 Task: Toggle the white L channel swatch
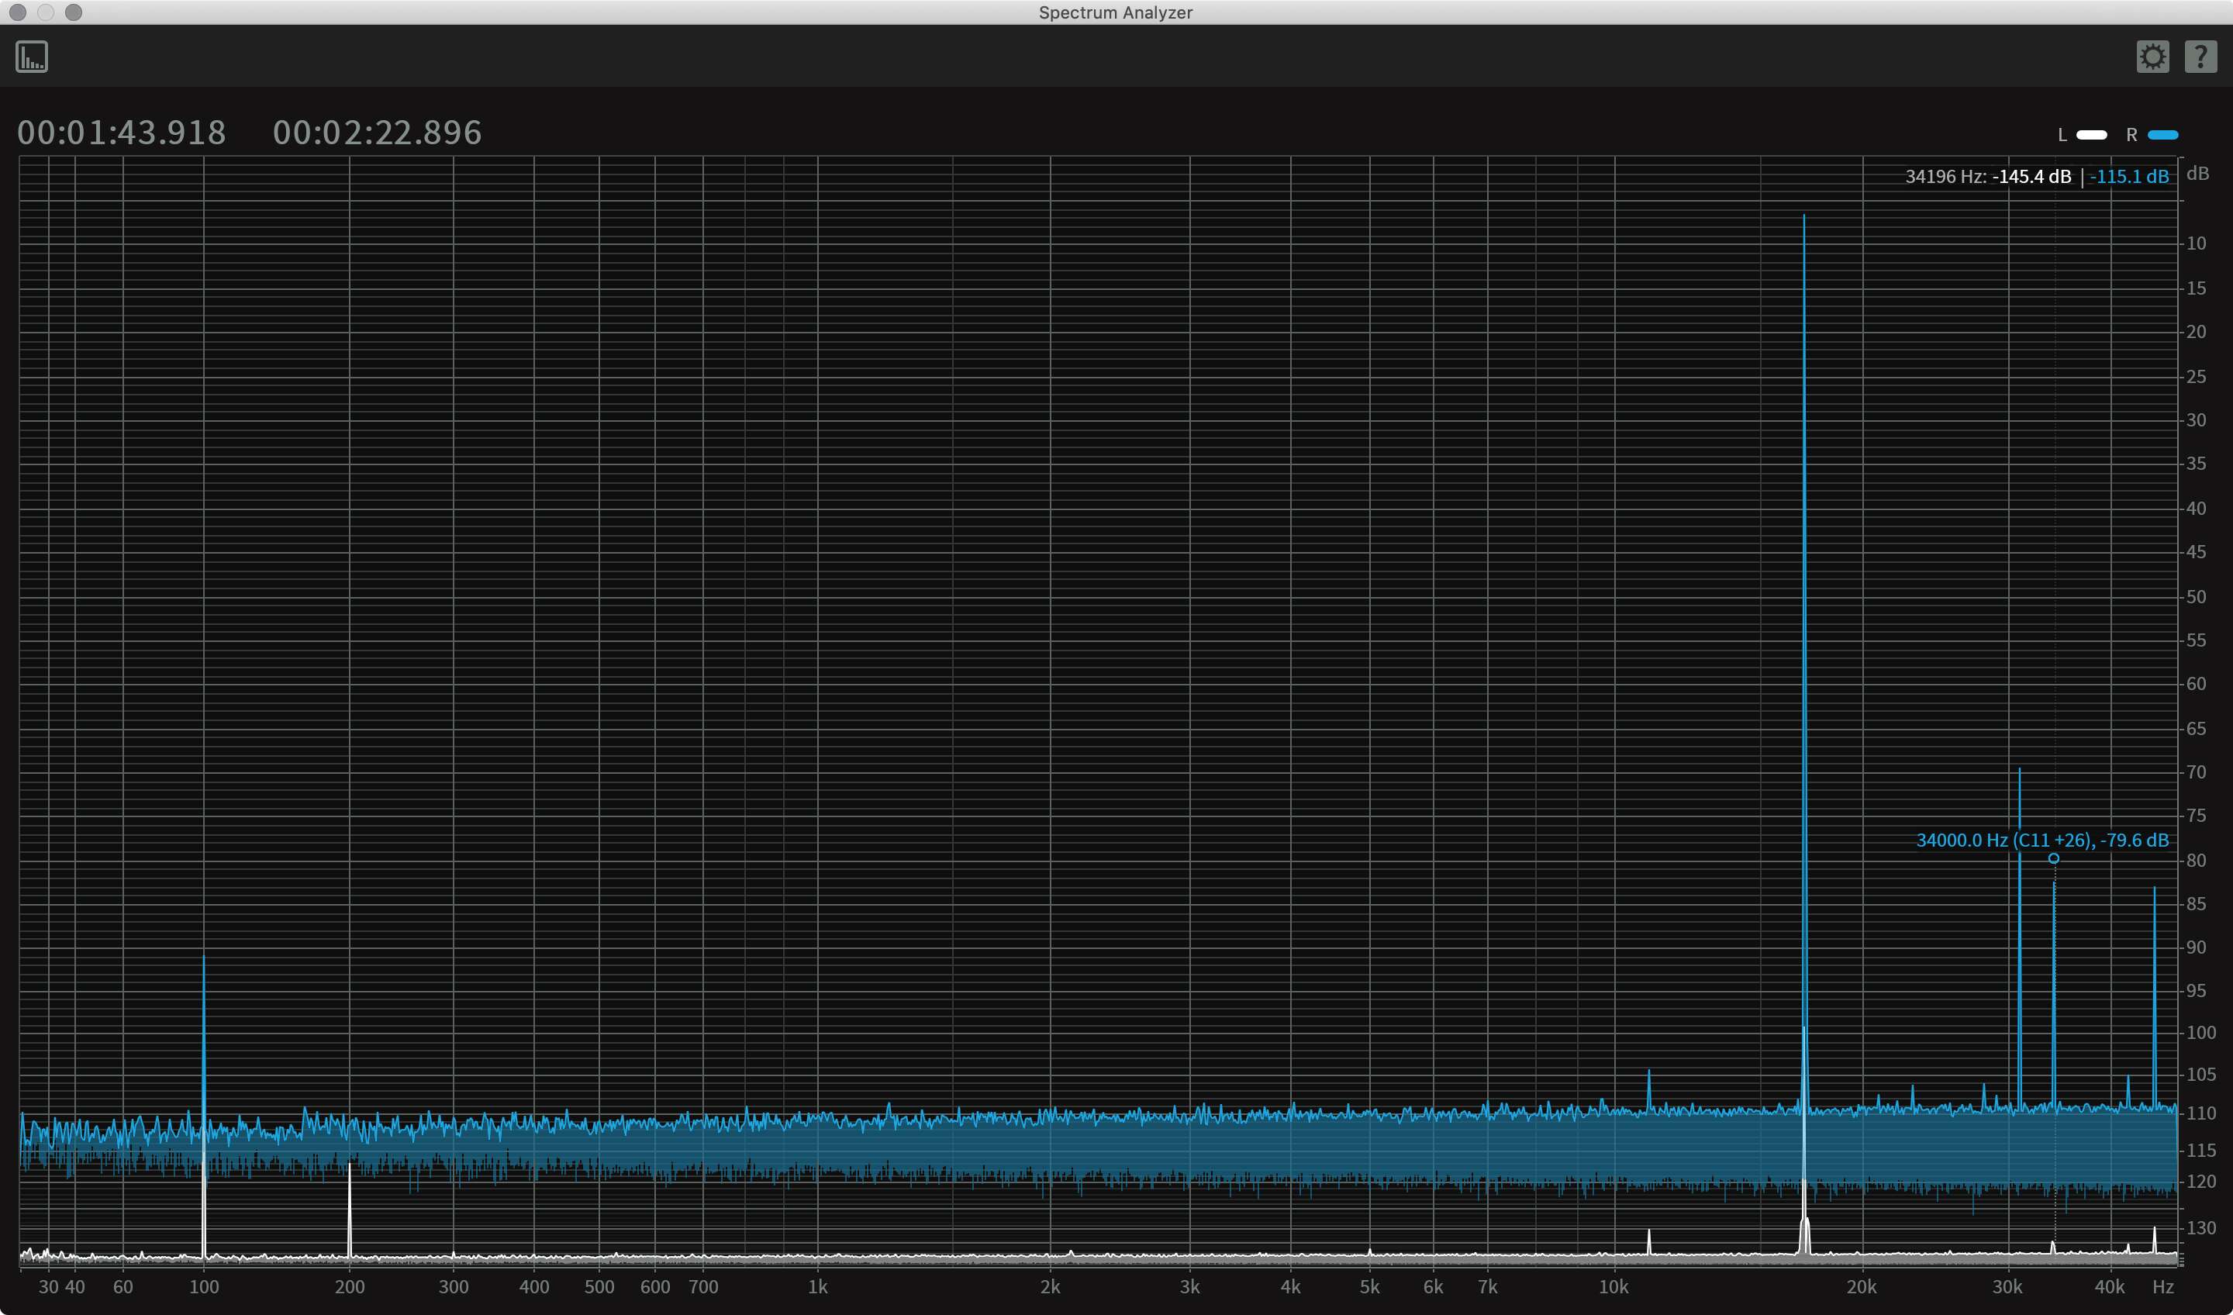2091,135
